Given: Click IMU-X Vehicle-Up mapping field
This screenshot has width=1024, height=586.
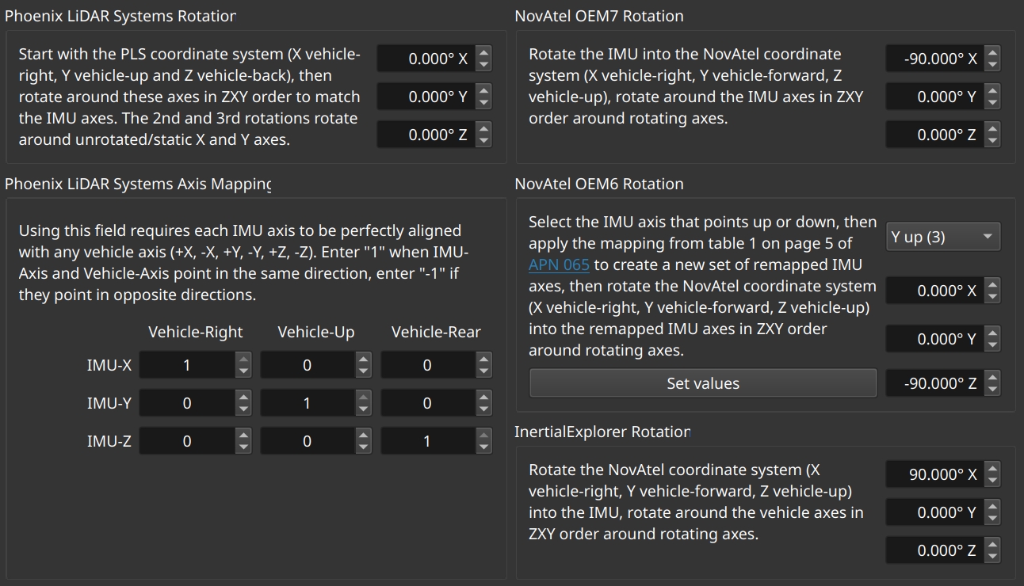Looking at the screenshot, I should [x=308, y=365].
